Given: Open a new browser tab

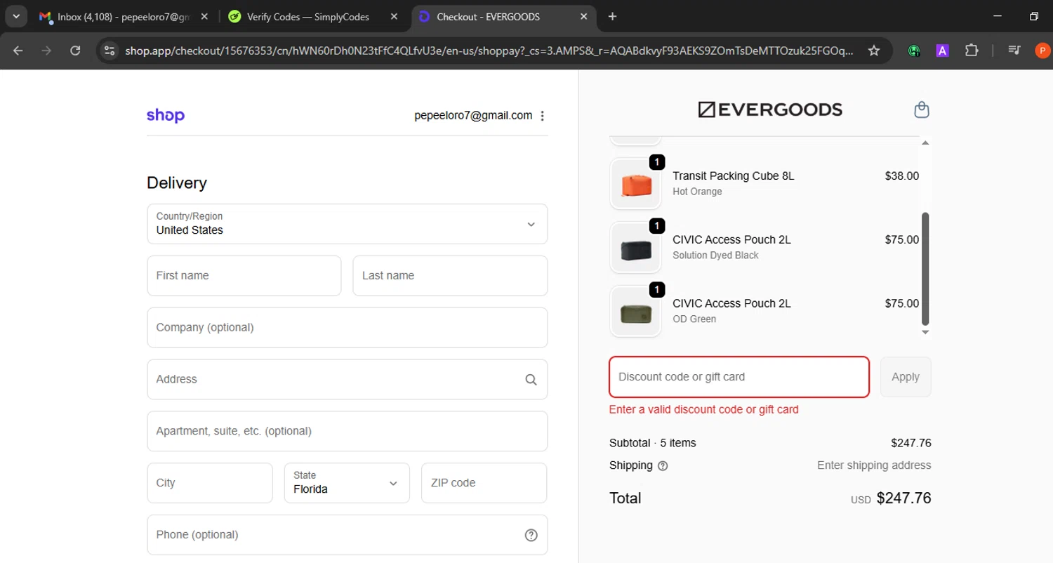Looking at the screenshot, I should 612,16.
